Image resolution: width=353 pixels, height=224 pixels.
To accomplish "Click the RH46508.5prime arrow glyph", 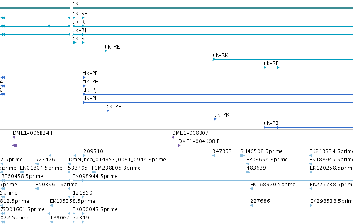I will click(242, 156).
